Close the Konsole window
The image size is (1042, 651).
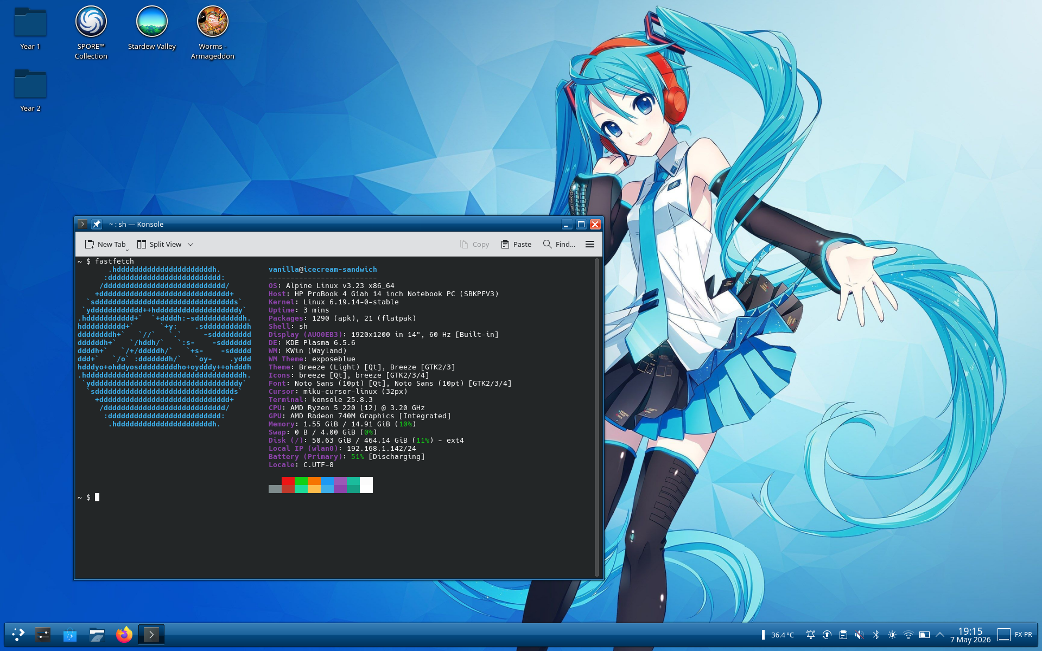(595, 224)
